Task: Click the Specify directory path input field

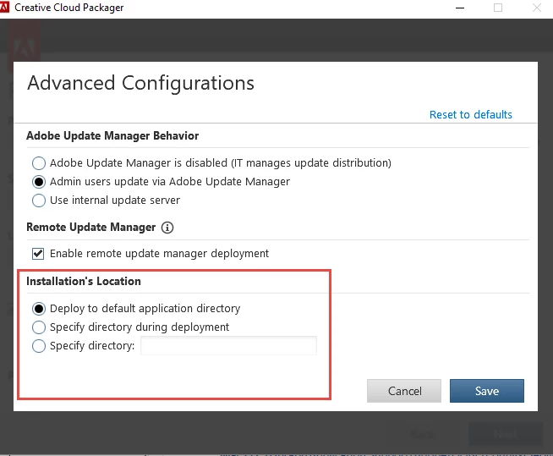Action: click(x=228, y=345)
